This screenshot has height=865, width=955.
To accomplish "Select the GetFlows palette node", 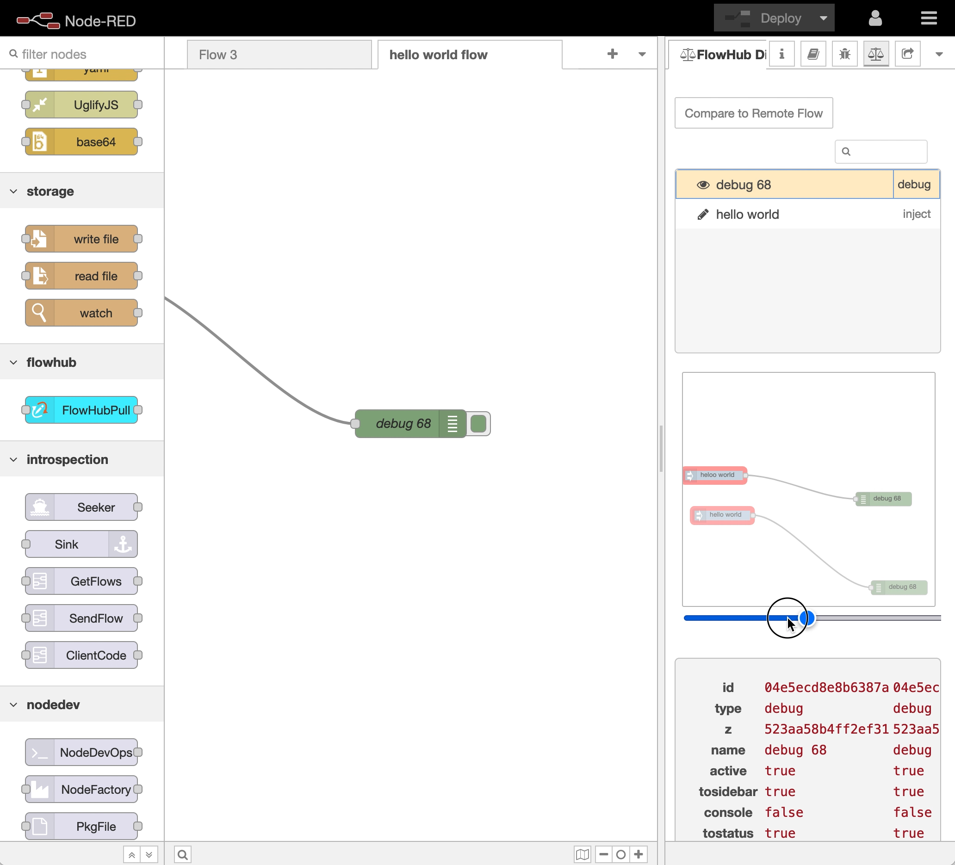I will [x=81, y=581].
